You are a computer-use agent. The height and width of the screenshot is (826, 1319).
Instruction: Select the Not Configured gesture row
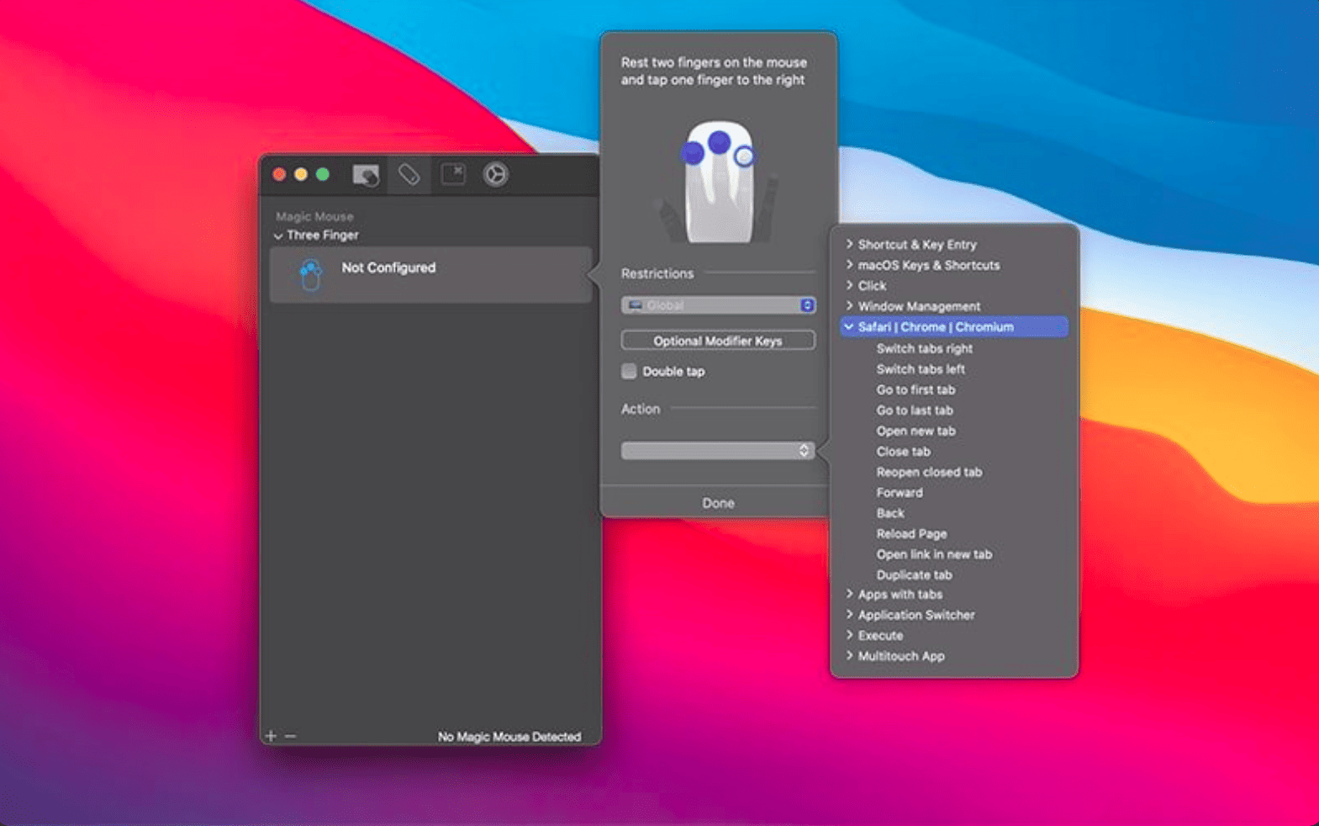[x=430, y=275]
